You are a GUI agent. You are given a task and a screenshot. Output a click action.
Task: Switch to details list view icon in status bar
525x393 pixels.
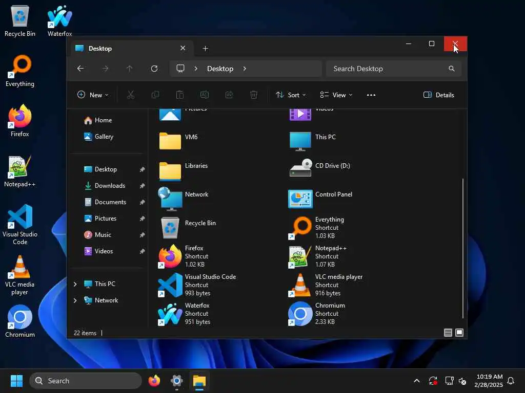(448, 333)
